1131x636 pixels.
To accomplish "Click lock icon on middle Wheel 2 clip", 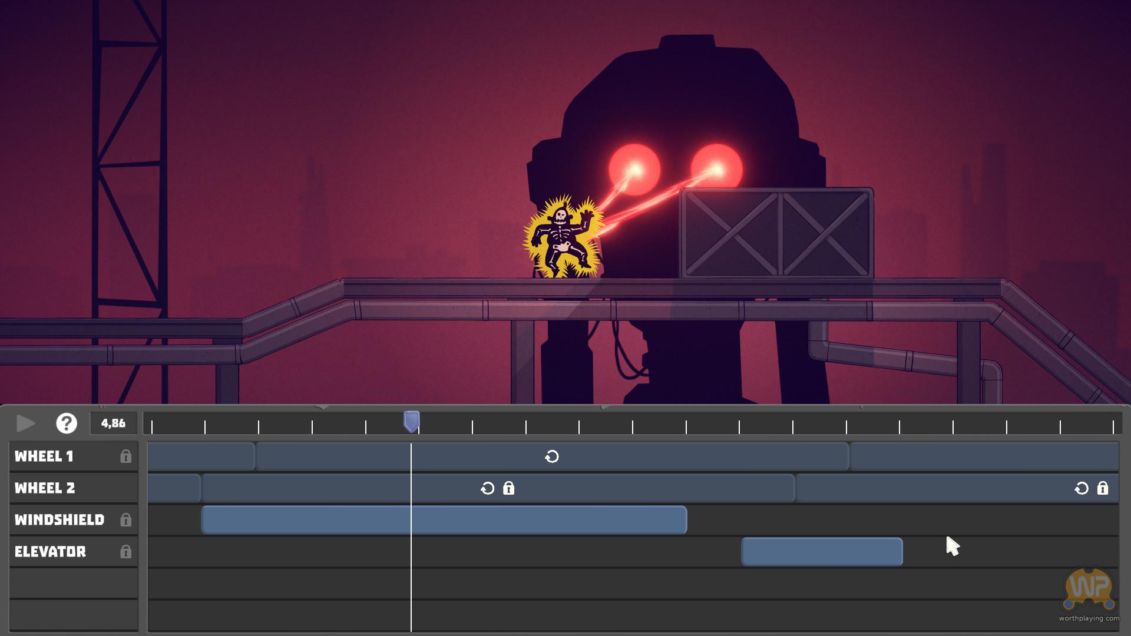I will tap(509, 488).
